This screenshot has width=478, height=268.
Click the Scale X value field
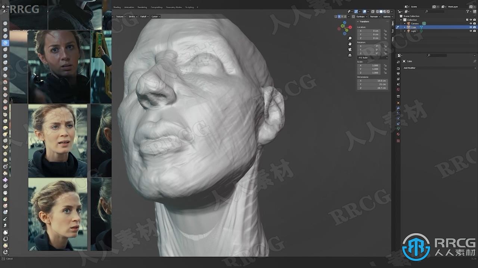pos(370,66)
